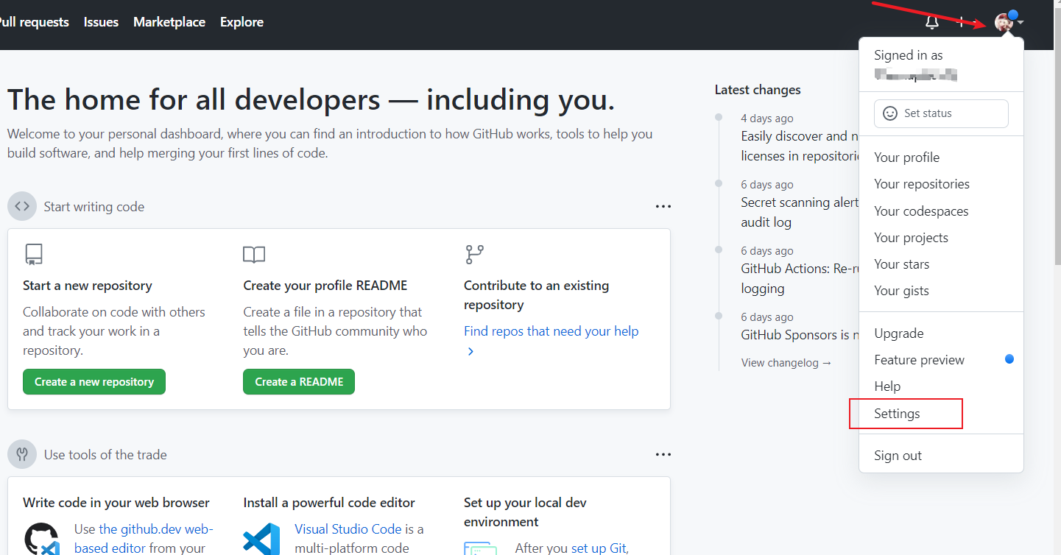
Task: Click the code brackets icon beside Start writing code
Action: pos(22,207)
